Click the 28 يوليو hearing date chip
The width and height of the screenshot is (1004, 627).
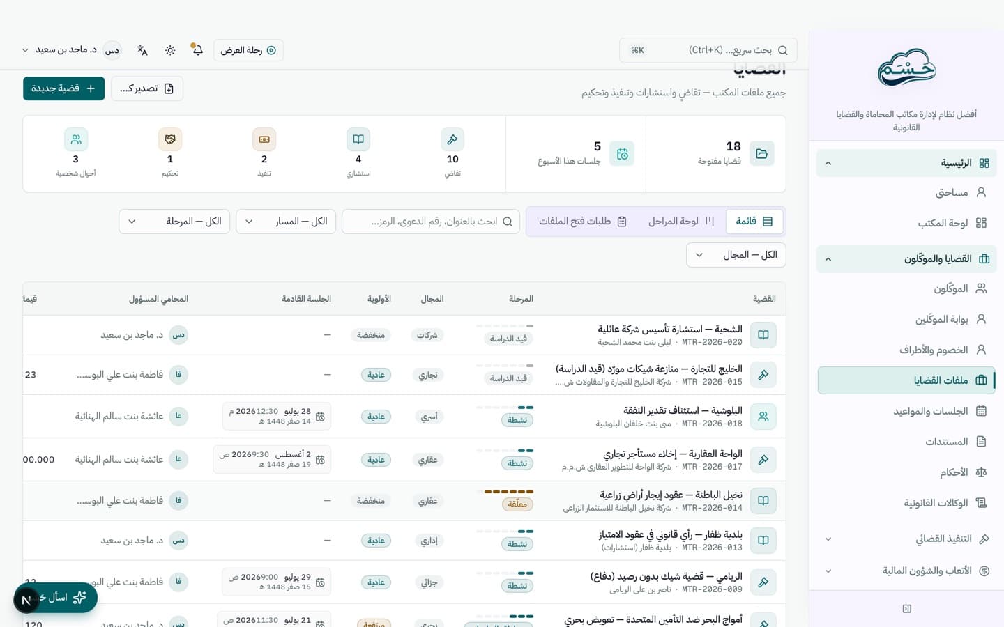point(277,417)
